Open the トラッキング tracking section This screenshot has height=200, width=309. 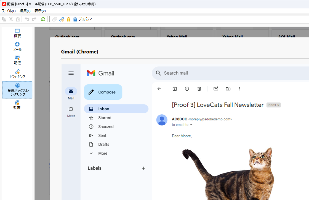(x=17, y=74)
